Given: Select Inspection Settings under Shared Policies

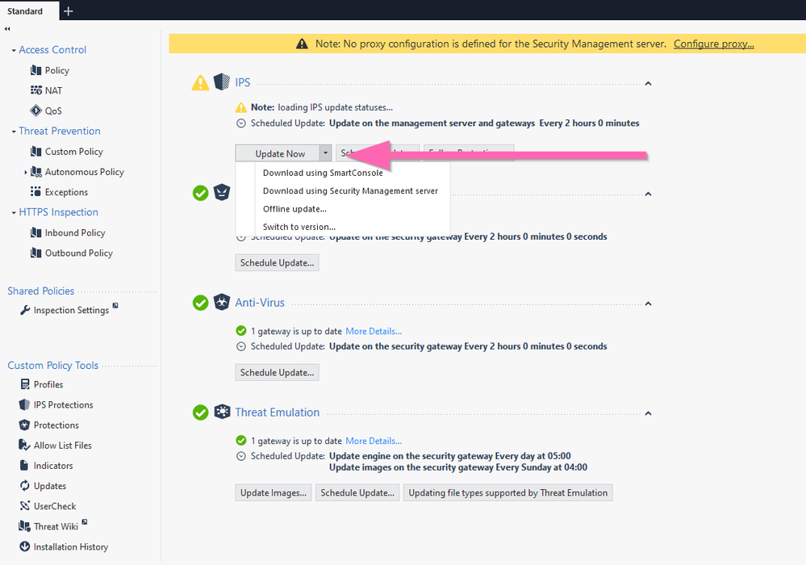Looking at the screenshot, I should 71,310.
